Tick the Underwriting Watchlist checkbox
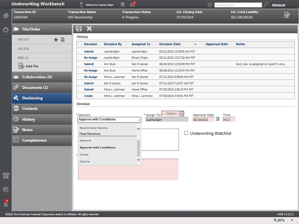Viewport: 299px width, 224px height. [x=186, y=133]
